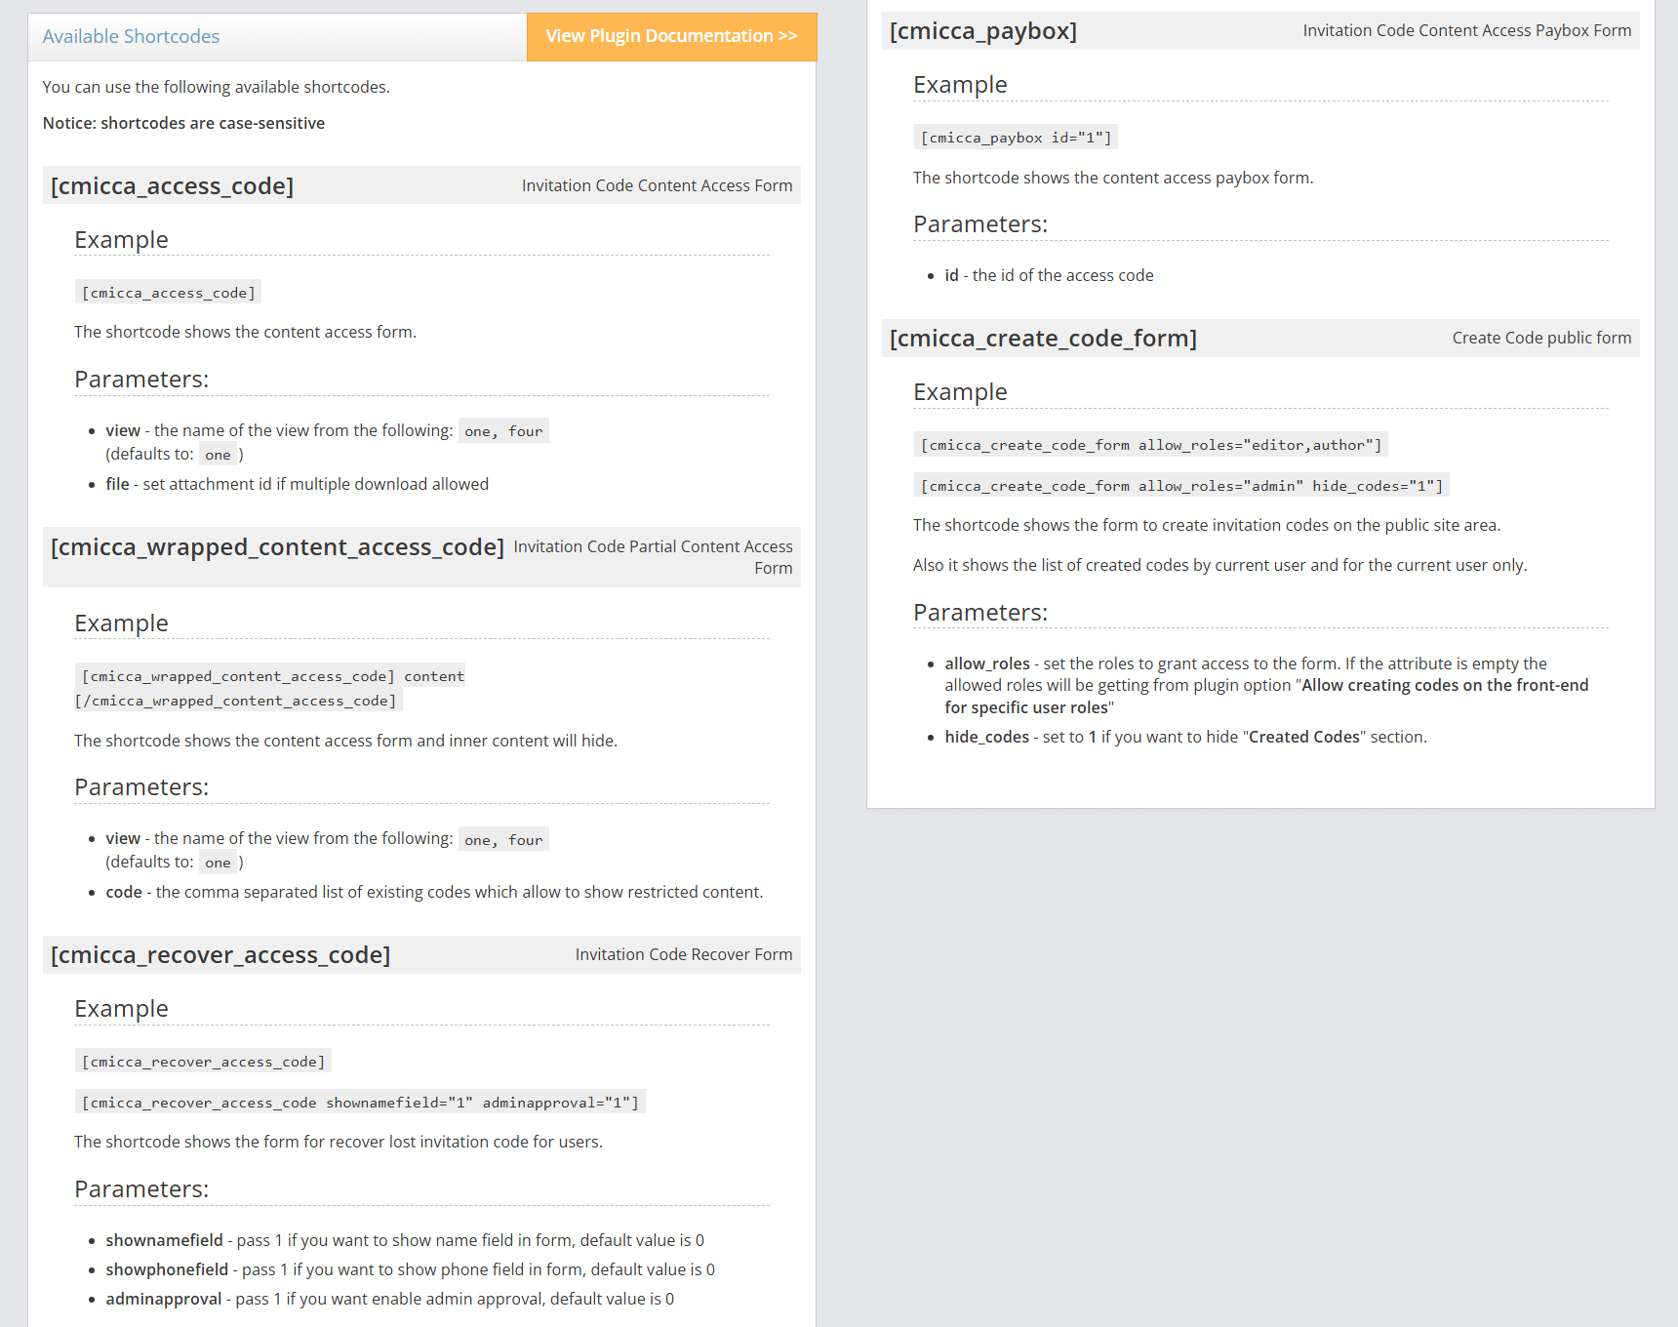This screenshot has width=1678, height=1327.
Task: Click the bold adminapproval parameter name in the list
Action: pos(164,1299)
